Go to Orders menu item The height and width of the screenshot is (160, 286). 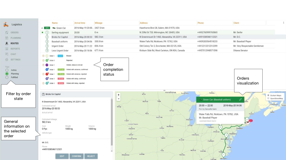(x=15, y=32)
